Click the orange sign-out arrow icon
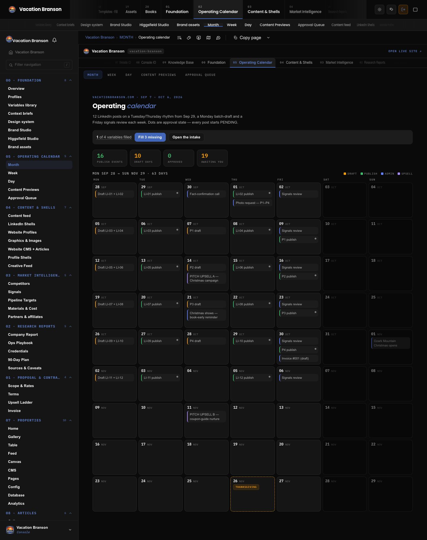 [403, 9]
